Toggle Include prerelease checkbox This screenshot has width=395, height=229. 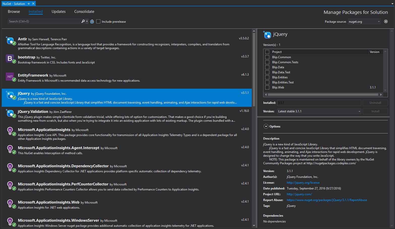click(x=98, y=21)
